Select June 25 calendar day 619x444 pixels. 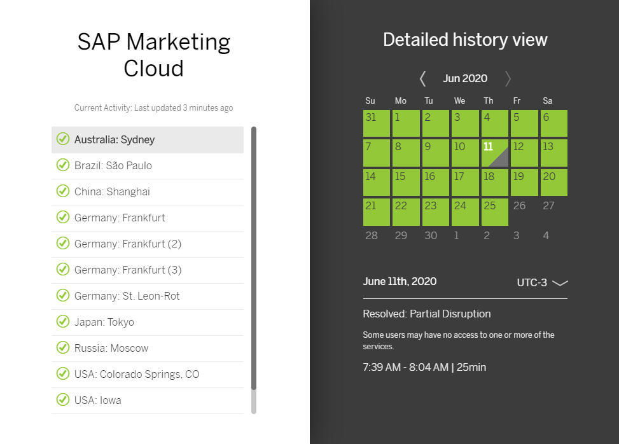coord(495,212)
